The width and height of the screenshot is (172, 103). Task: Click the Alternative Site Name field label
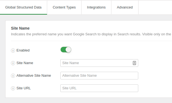point(34,76)
